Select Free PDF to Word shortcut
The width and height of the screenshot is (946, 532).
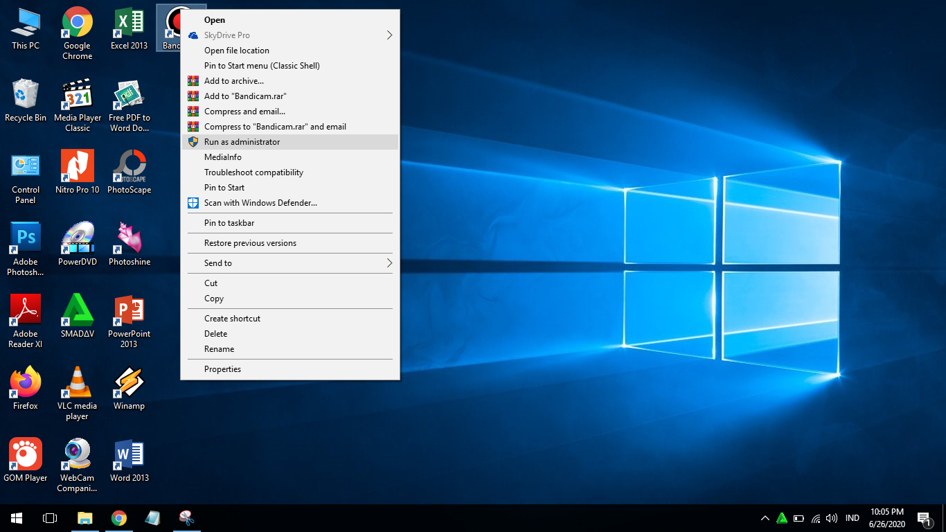130,105
